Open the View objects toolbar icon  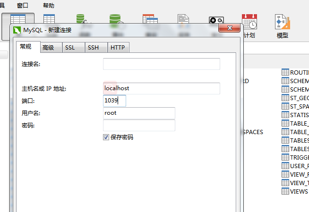click(49, 19)
